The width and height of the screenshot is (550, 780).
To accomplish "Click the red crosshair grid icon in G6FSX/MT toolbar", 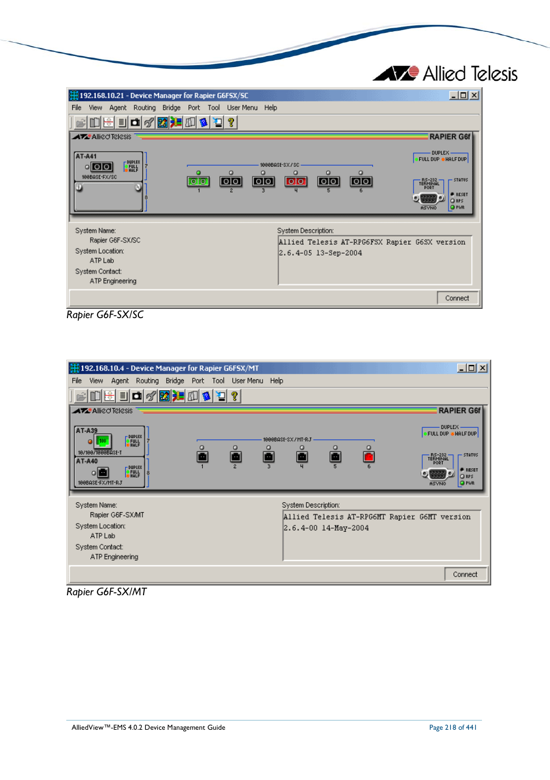I will coord(109,396).
